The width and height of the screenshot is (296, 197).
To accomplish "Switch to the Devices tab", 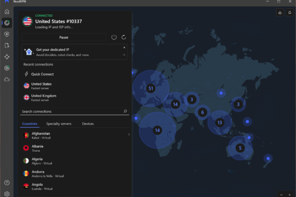I will (88, 124).
